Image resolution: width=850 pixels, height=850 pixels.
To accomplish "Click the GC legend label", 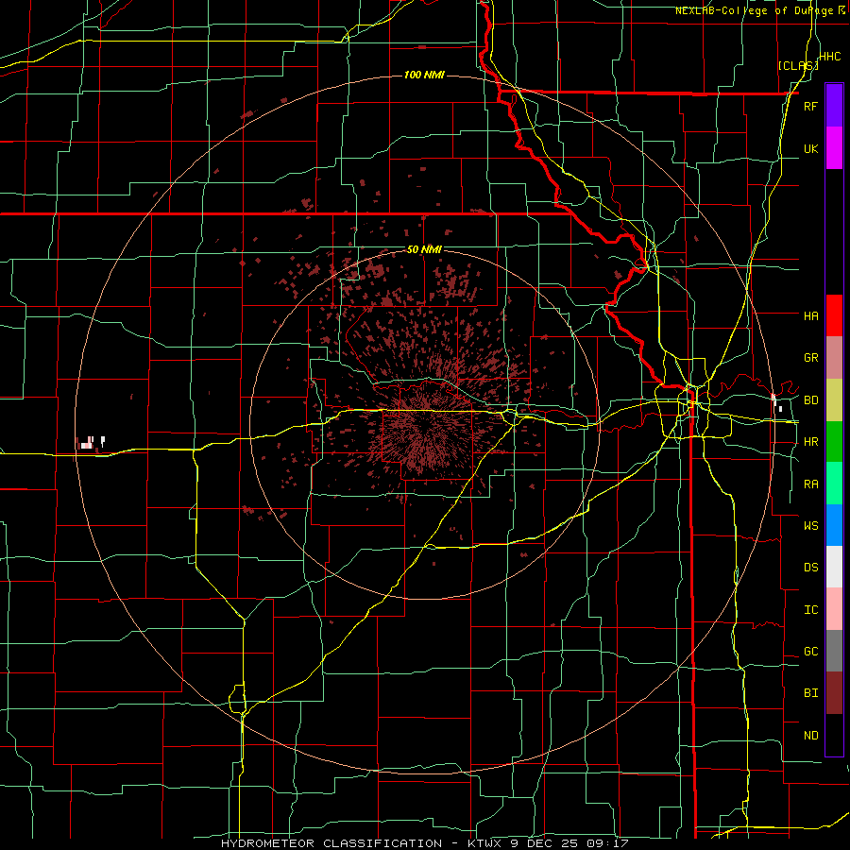I will [x=810, y=652].
